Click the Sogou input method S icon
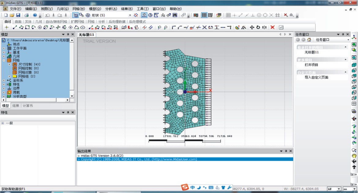The width and height of the screenshot is (358, 193). 185,187
